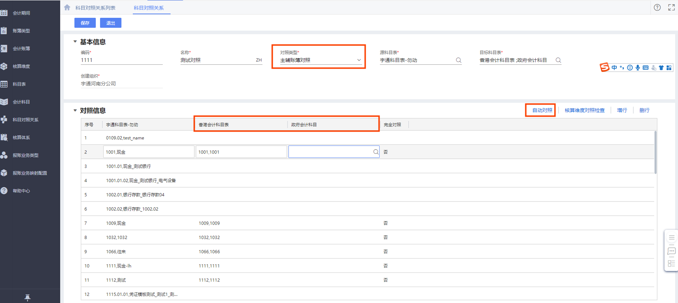The width and height of the screenshot is (678, 303).
Task: Click the search icon in 目标科目表 field
Action: pos(558,60)
